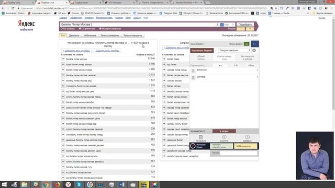Click plus beside 'стоимость билет питер москва'
The height and width of the screenshot is (188, 335).
[x=63, y=86]
